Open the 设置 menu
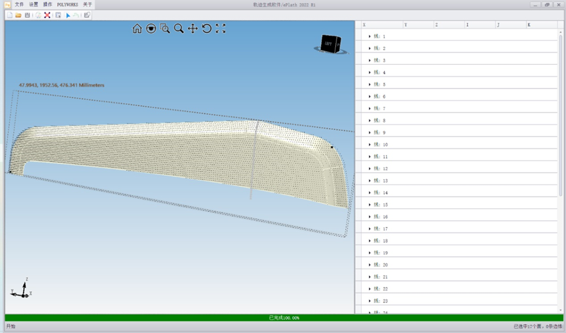This screenshot has width=566, height=333. coord(34,4)
